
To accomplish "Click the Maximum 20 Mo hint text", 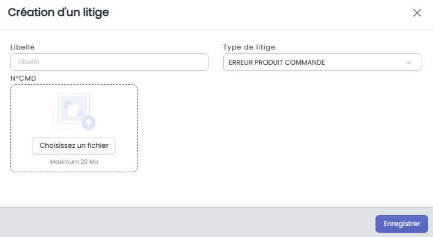I will pyautogui.click(x=74, y=162).
